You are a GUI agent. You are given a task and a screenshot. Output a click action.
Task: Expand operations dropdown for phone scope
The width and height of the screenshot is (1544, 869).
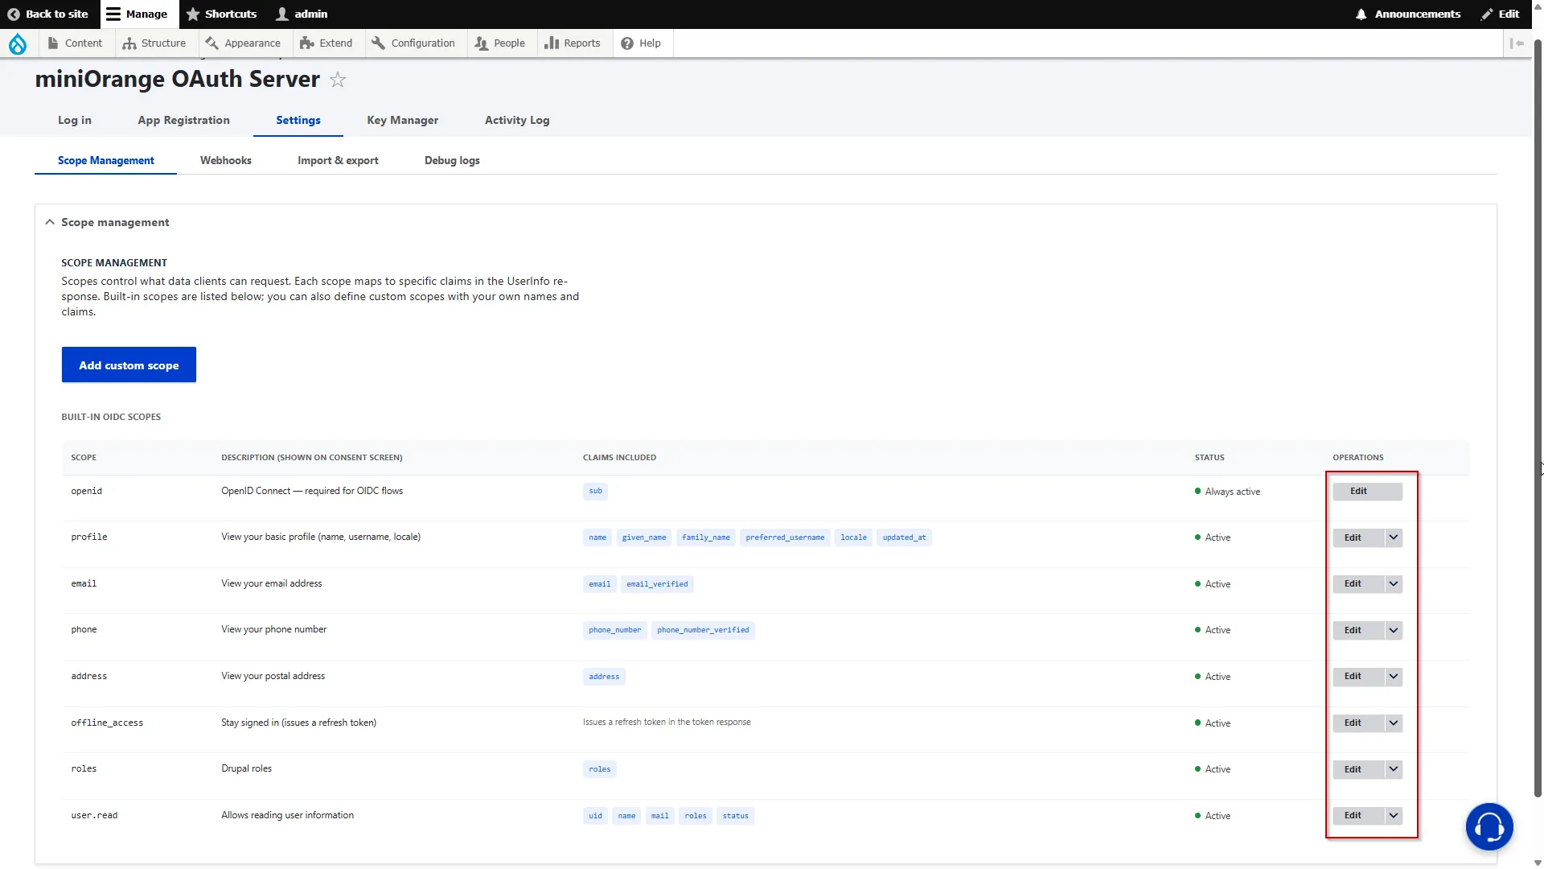coord(1394,630)
